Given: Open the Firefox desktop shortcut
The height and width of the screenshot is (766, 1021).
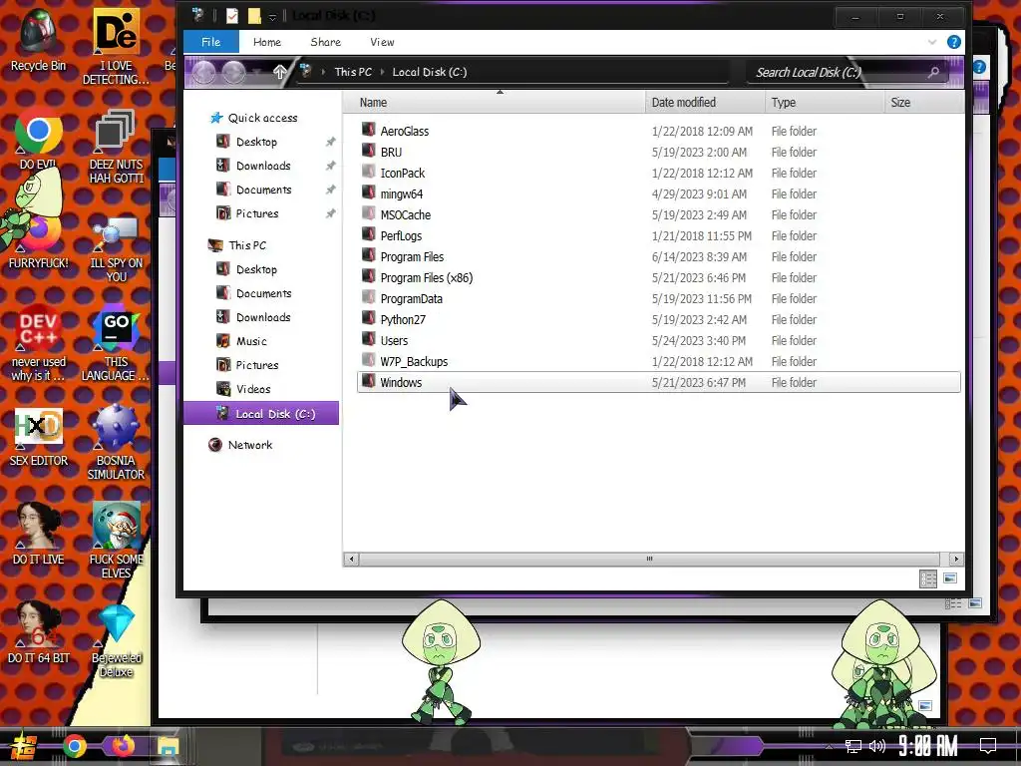Looking at the screenshot, I should [x=39, y=242].
